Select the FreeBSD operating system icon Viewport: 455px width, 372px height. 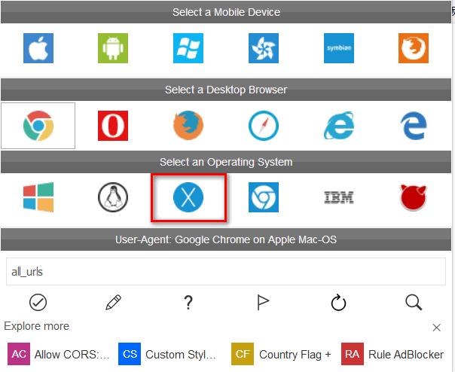414,198
